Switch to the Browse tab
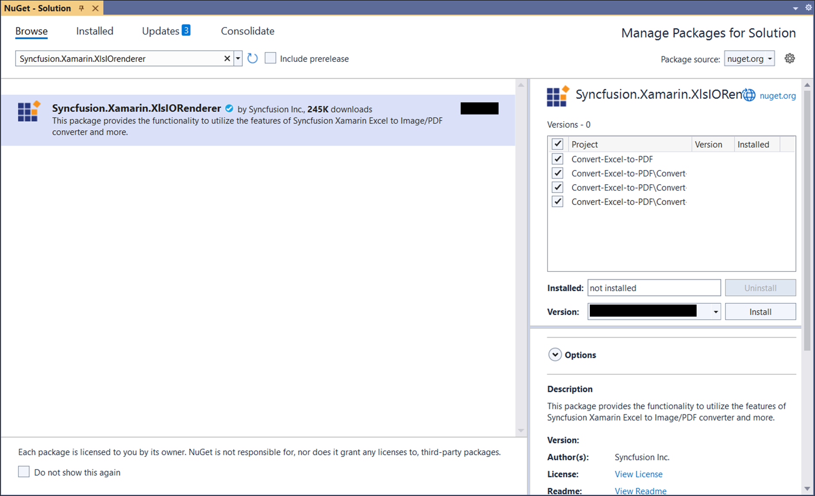Image resolution: width=815 pixels, height=496 pixels. point(31,31)
